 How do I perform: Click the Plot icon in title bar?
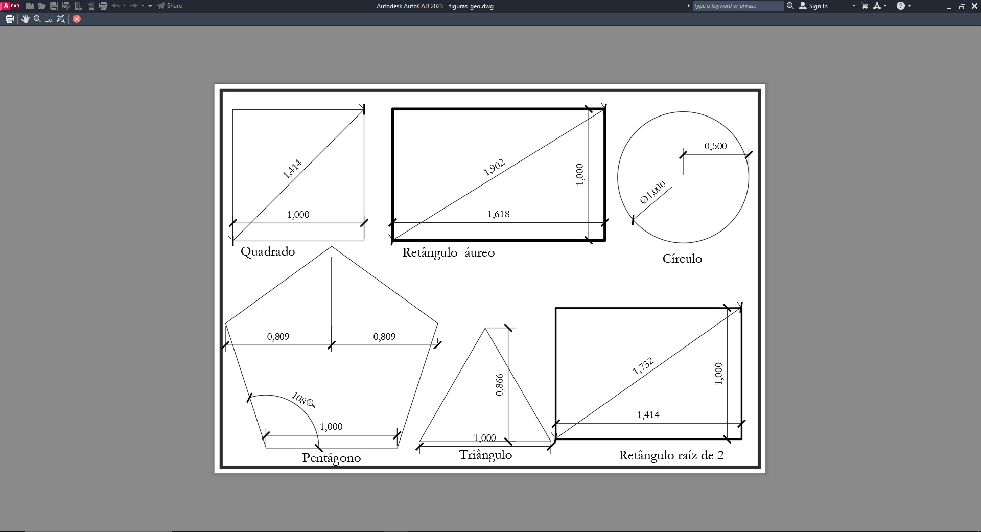tap(103, 6)
